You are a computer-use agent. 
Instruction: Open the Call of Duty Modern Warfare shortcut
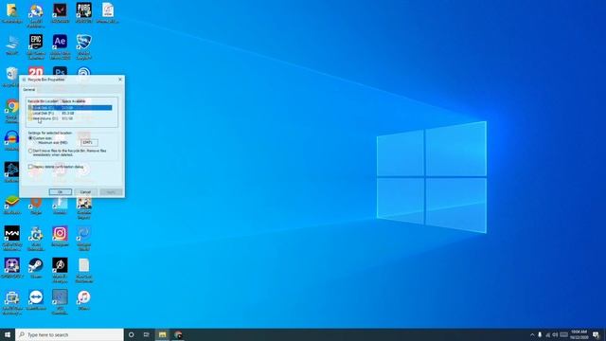pyautogui.click(x=12, y=237)
